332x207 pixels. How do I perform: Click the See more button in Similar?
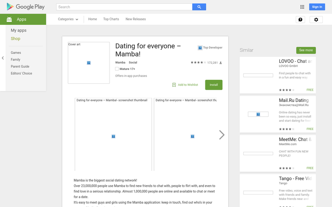point(306,50)
